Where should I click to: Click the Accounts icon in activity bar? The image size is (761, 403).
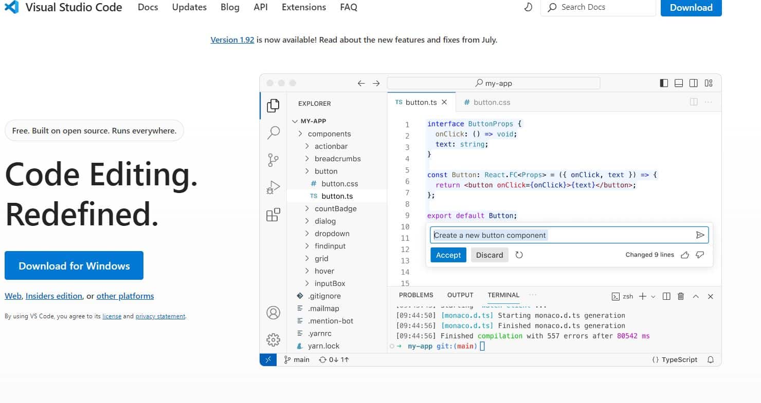click(273, 312)
